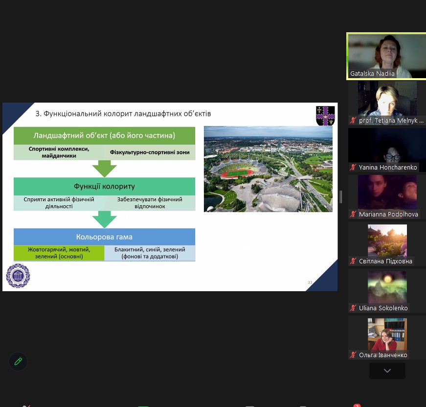This screenshot has height=407, width=426.
Task: Click the green annotation pencil icon
Action: [18, 362]
